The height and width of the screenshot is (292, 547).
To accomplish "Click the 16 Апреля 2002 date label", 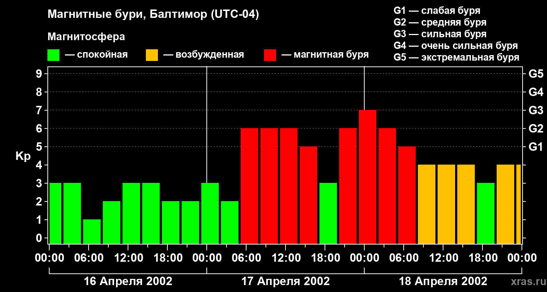I will tap(128, 281).
